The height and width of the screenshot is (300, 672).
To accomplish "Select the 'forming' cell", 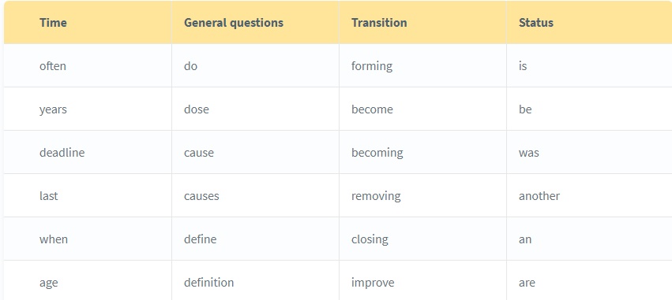I will coord(422,66).
